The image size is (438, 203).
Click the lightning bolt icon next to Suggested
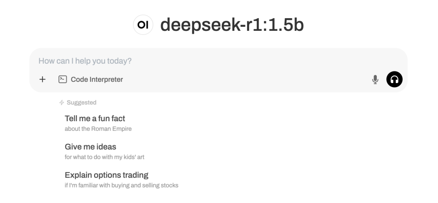(x=62, y=103)
